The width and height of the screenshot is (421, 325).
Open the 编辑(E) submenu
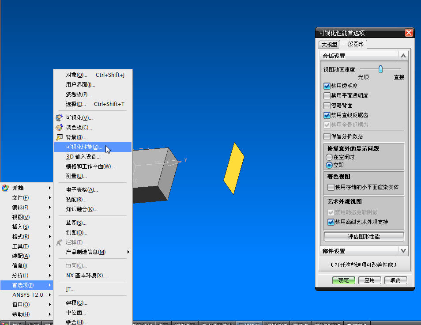click(26, 208)
